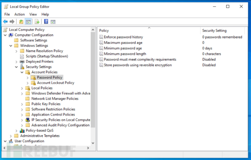
Task: Expand the Account Lockout Policy node
Action: pos(28,83)
